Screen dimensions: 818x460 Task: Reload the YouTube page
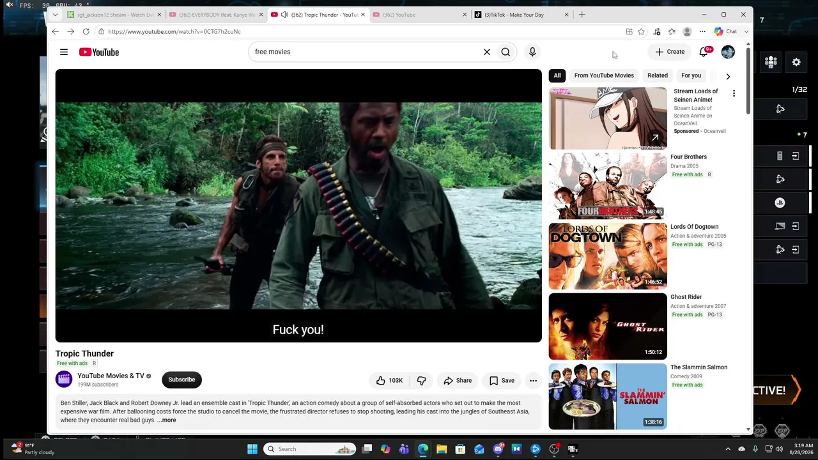click(x=86, y=31)
